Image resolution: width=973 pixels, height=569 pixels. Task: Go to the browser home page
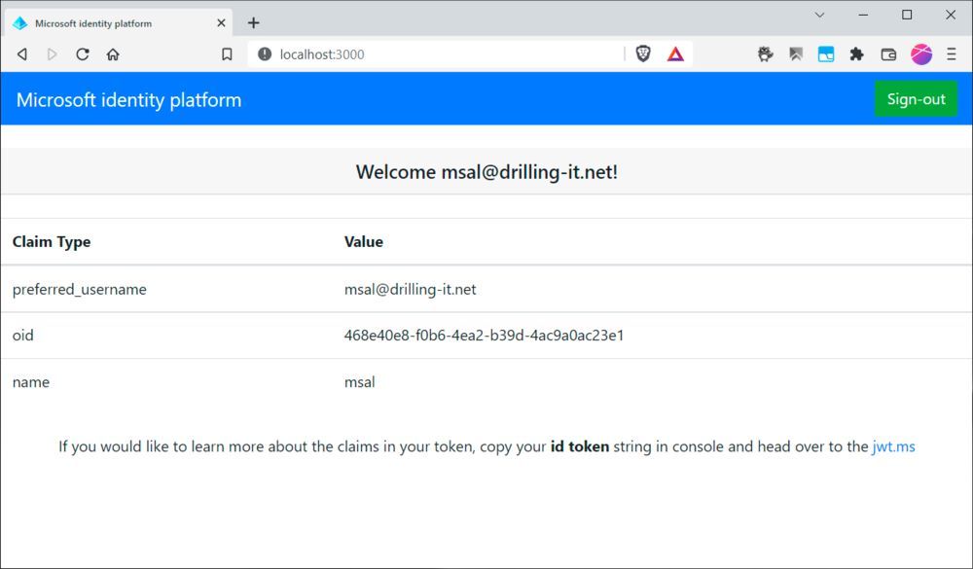click(x=111, y=54)
